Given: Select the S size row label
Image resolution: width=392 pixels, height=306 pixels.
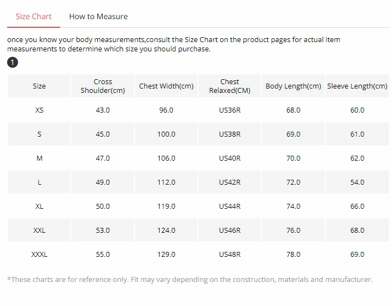Looking at the screenshot, I should point(39,134).
